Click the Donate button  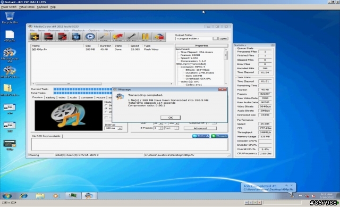coord(219,136)
